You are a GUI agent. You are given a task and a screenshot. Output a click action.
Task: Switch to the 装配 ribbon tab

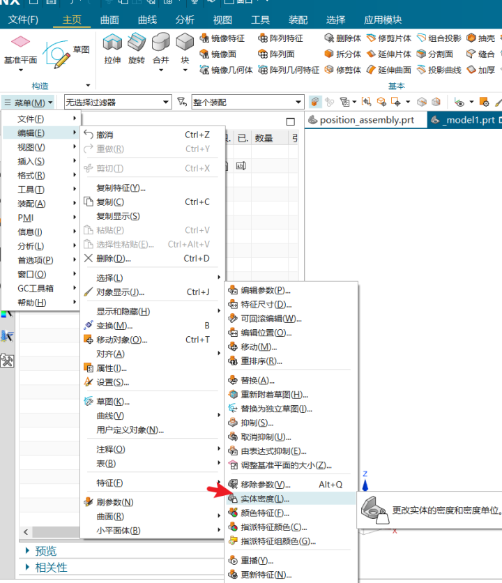(298, 20)
